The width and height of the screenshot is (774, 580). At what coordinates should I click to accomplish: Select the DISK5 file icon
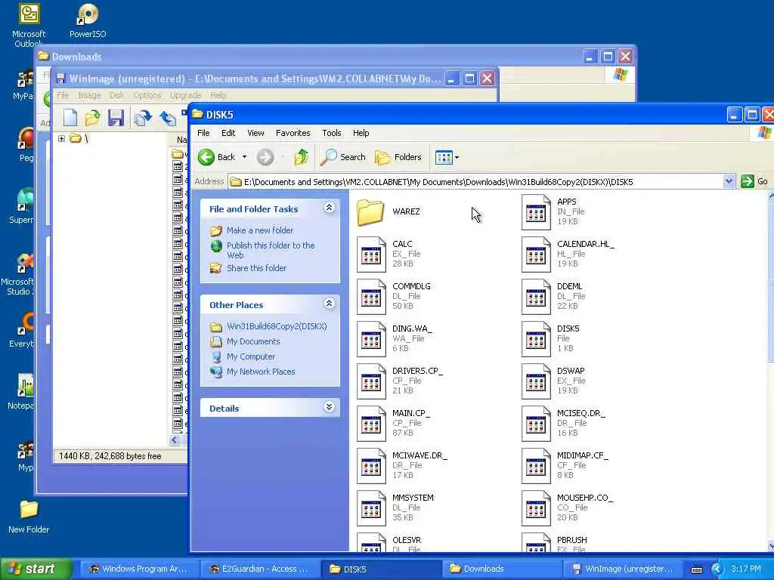click(536, 339)
